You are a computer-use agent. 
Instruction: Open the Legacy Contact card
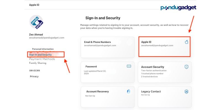click(x=165, y=97)
